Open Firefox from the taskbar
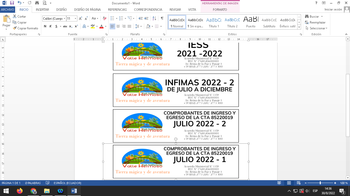The height and width of the screenshot is (196, 350). (19, 191)
